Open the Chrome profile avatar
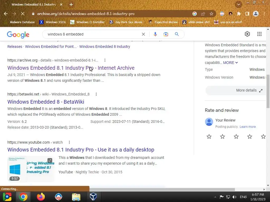270x202 pixels. click(x=256, y=14)
